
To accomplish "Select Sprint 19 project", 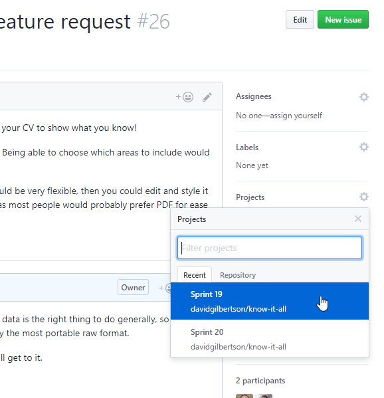I will pos(270,301).
